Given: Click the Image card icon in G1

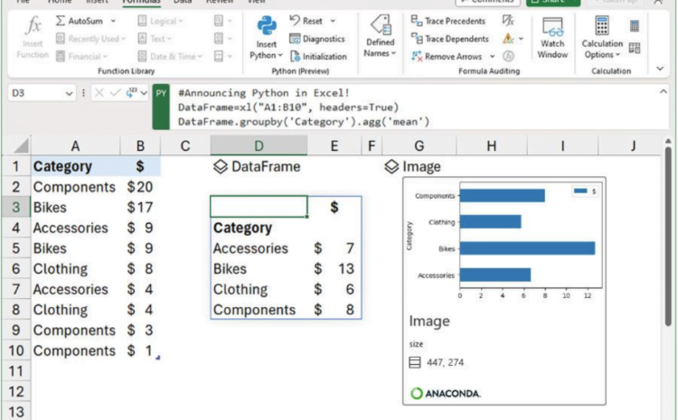Looking at the screenshot, I should click(x=391, y=166).
